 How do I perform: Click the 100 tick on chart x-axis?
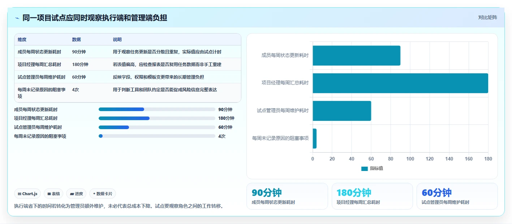click(x=410, y=159)
